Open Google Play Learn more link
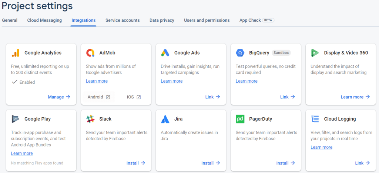The height and width of the screenshot is (173, 379). pyautogui.click(x=22, y=153)
